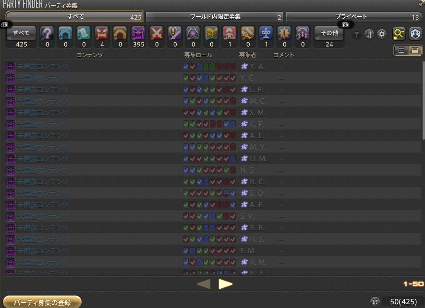
Task: Click the duty icon in A. F. row
Action: pos(11,205)
